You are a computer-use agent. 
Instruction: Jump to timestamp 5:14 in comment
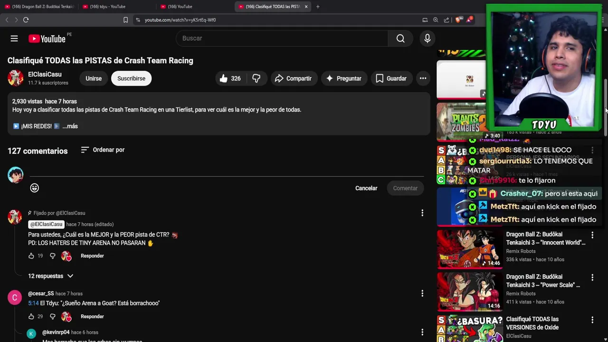[33, 303]
